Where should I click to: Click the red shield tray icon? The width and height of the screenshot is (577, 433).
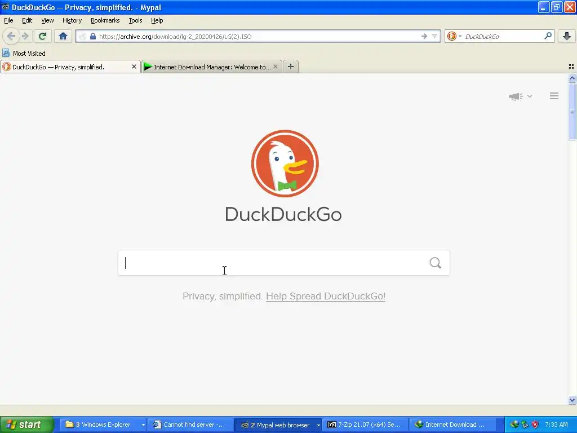(535, 425)
